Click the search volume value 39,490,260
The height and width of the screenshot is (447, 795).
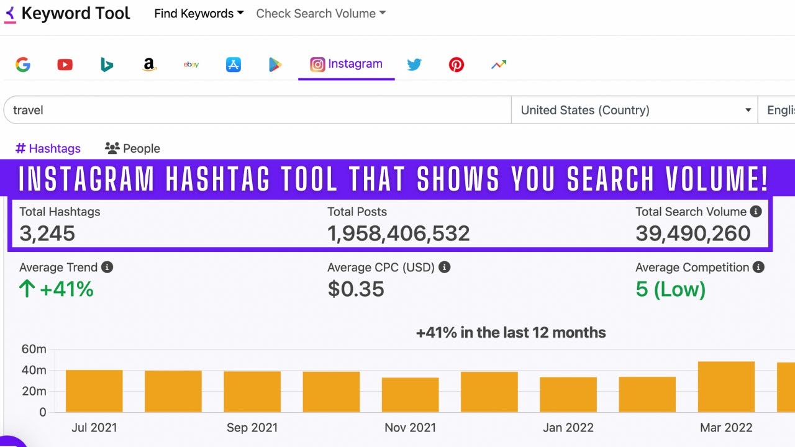693,233
